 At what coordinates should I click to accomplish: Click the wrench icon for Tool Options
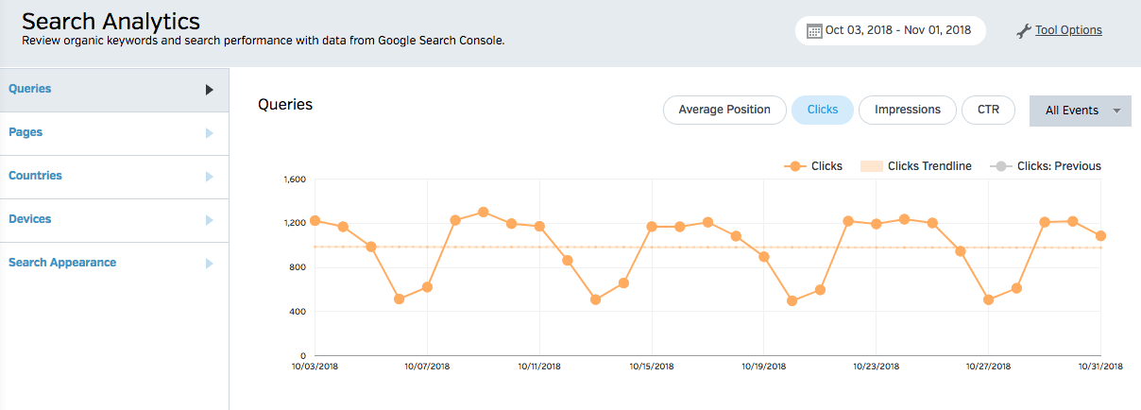(1024, 31)
